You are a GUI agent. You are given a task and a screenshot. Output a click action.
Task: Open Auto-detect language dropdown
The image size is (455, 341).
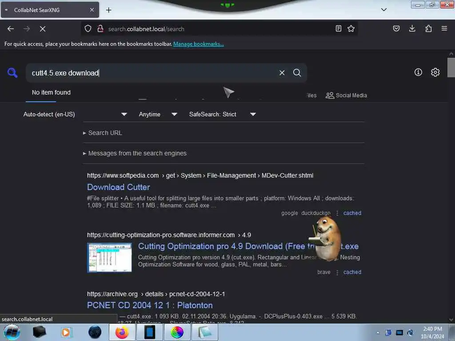76,114
